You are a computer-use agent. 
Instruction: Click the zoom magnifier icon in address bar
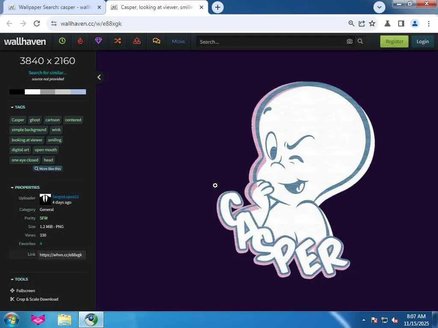(352, 24)
